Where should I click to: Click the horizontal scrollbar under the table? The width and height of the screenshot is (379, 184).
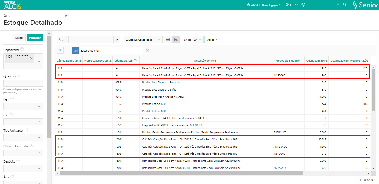click(181, 173)
